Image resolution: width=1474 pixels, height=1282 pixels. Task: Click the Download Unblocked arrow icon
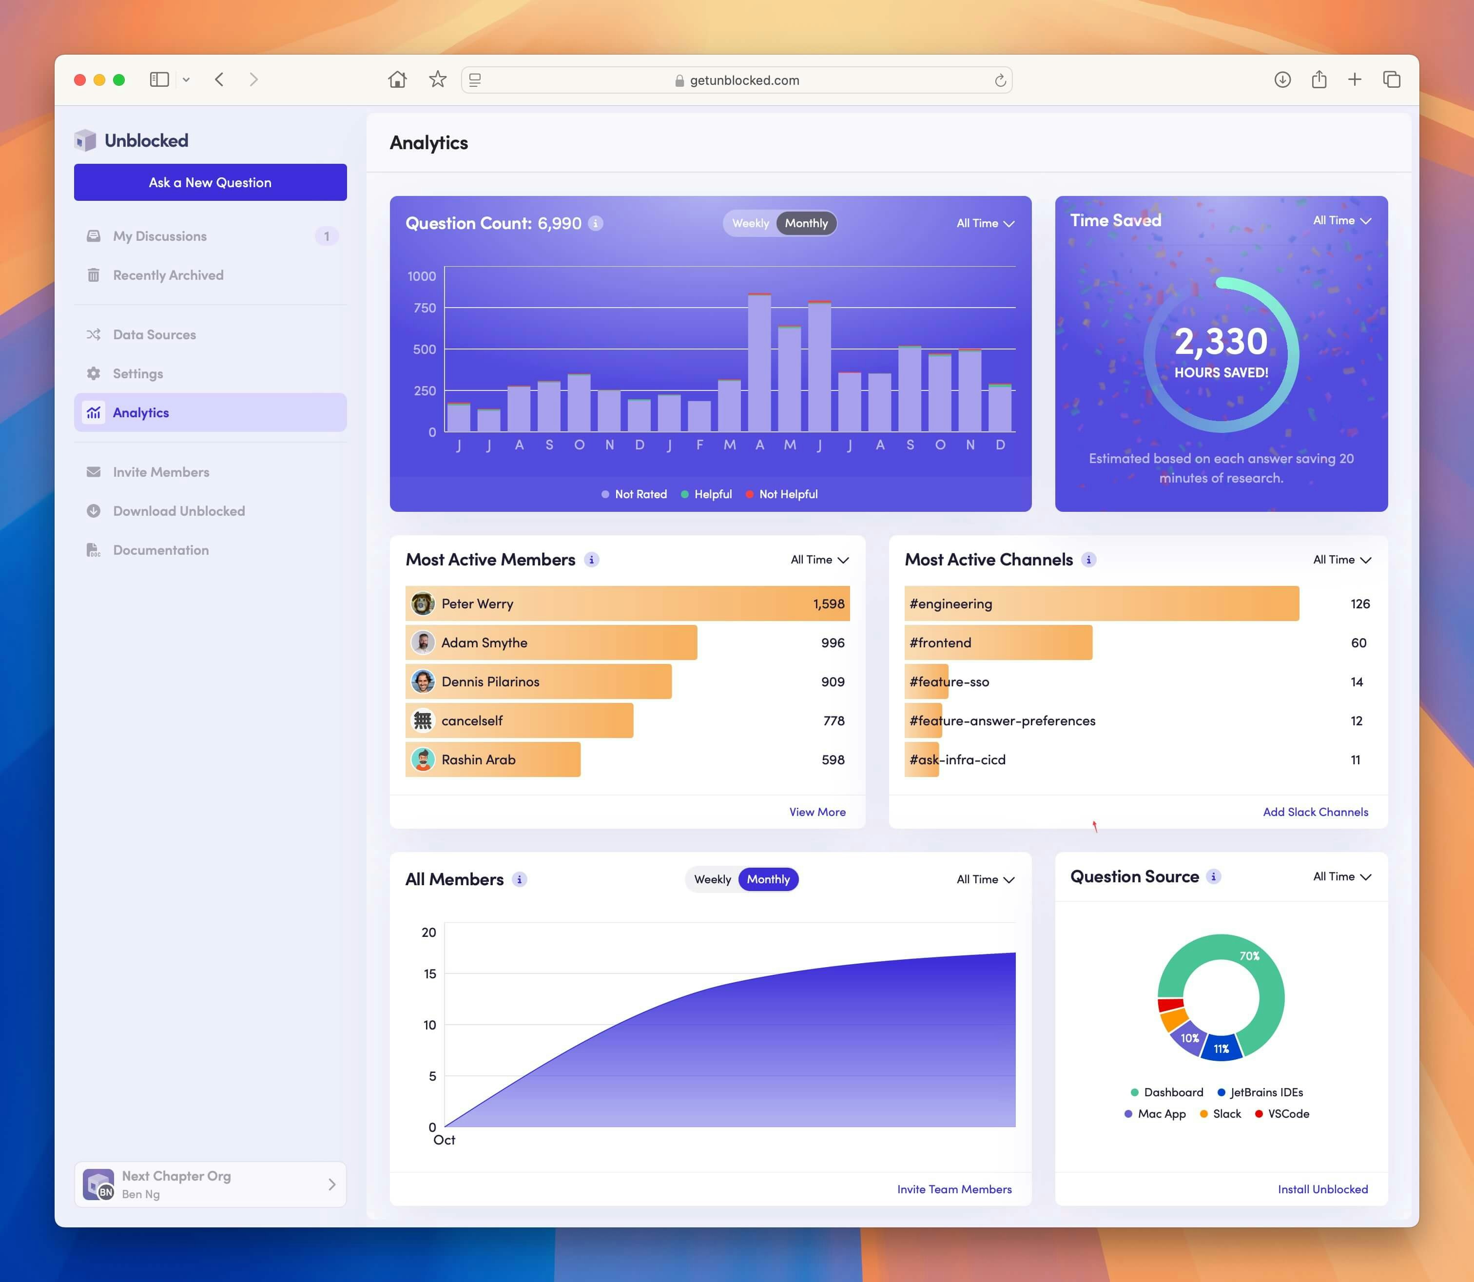(94, 511)
